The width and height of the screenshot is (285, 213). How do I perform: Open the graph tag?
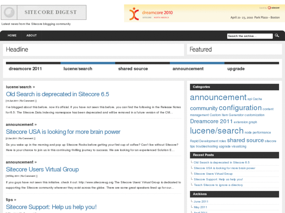pos(252,122)
